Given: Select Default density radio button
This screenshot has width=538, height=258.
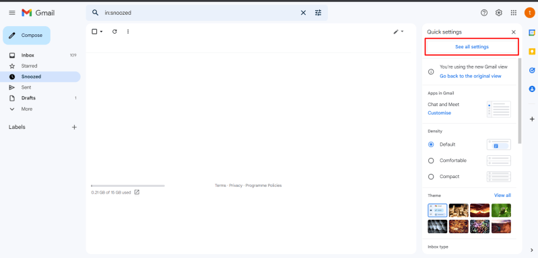Looking at the screenshot, I should [x=431, y=144].
